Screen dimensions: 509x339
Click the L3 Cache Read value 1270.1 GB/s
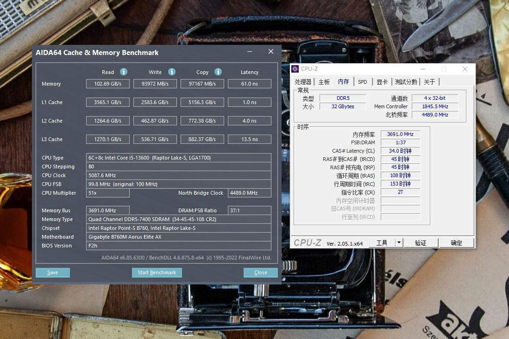(108, 139)
